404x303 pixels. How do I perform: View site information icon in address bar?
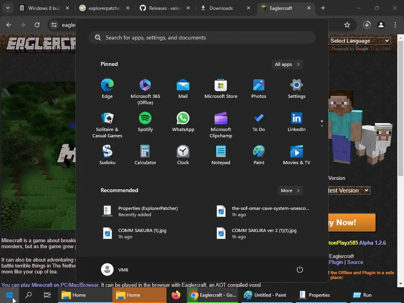tap(54, 25)
